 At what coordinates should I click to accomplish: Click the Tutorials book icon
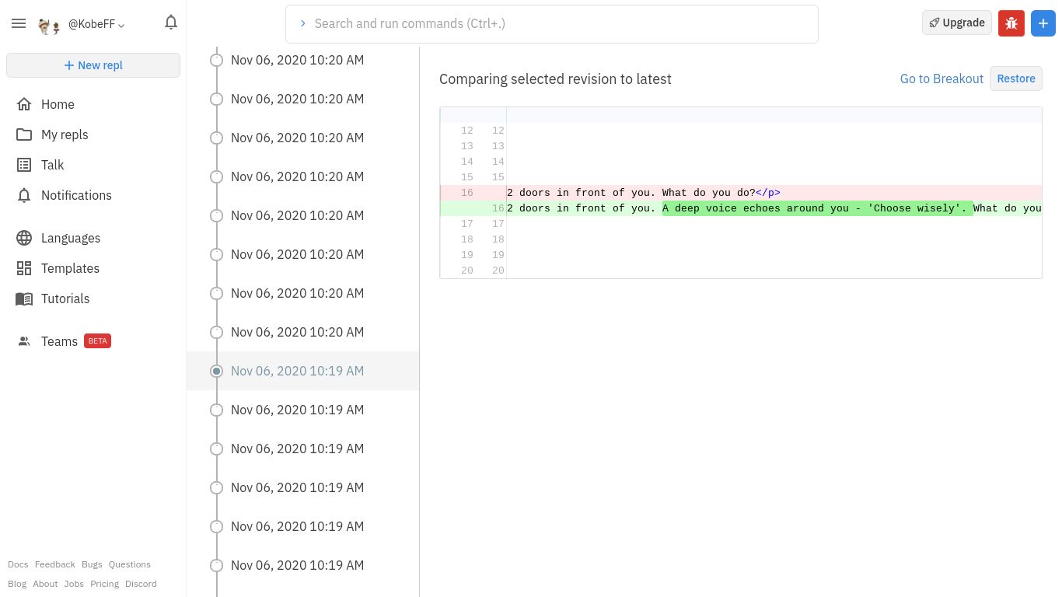pyautogui.click(x=24, y=298)
